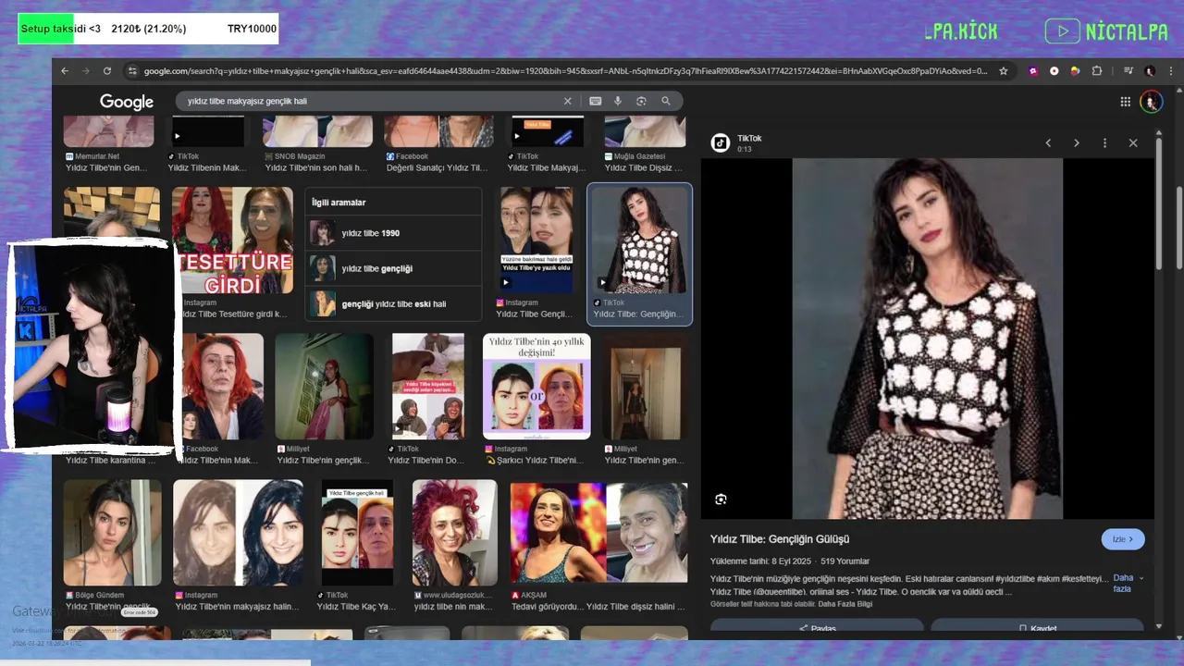1184x666 pixels.
Task: Search by image with Lens icon
Action: [x=641, y=101]
